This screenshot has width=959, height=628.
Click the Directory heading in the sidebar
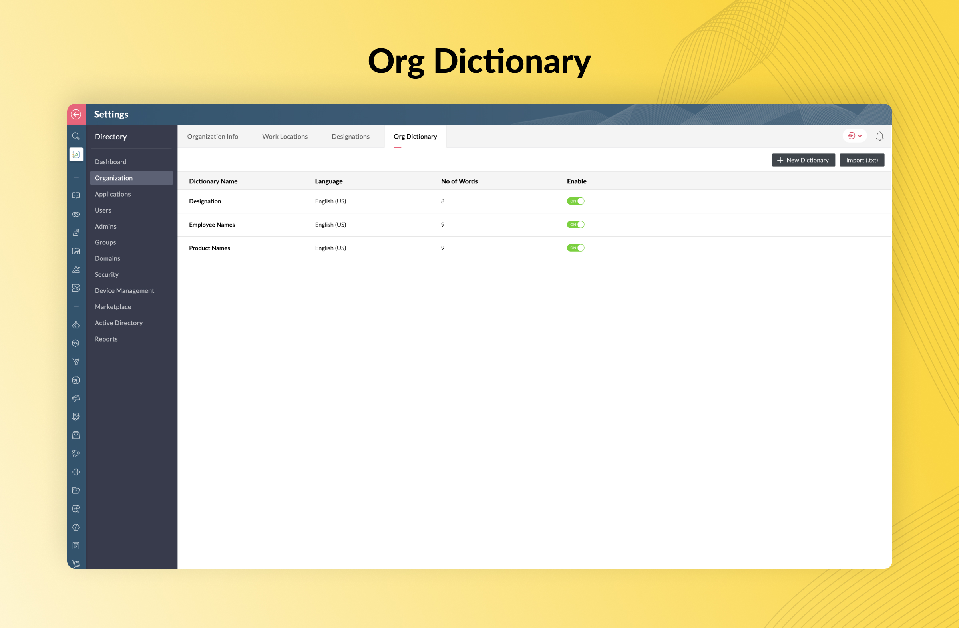click(x=110, y=137)
